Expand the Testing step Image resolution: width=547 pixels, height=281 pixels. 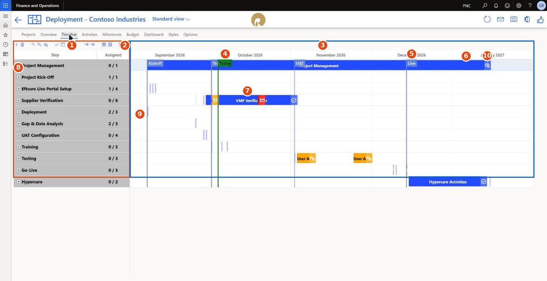click(19, 159)
